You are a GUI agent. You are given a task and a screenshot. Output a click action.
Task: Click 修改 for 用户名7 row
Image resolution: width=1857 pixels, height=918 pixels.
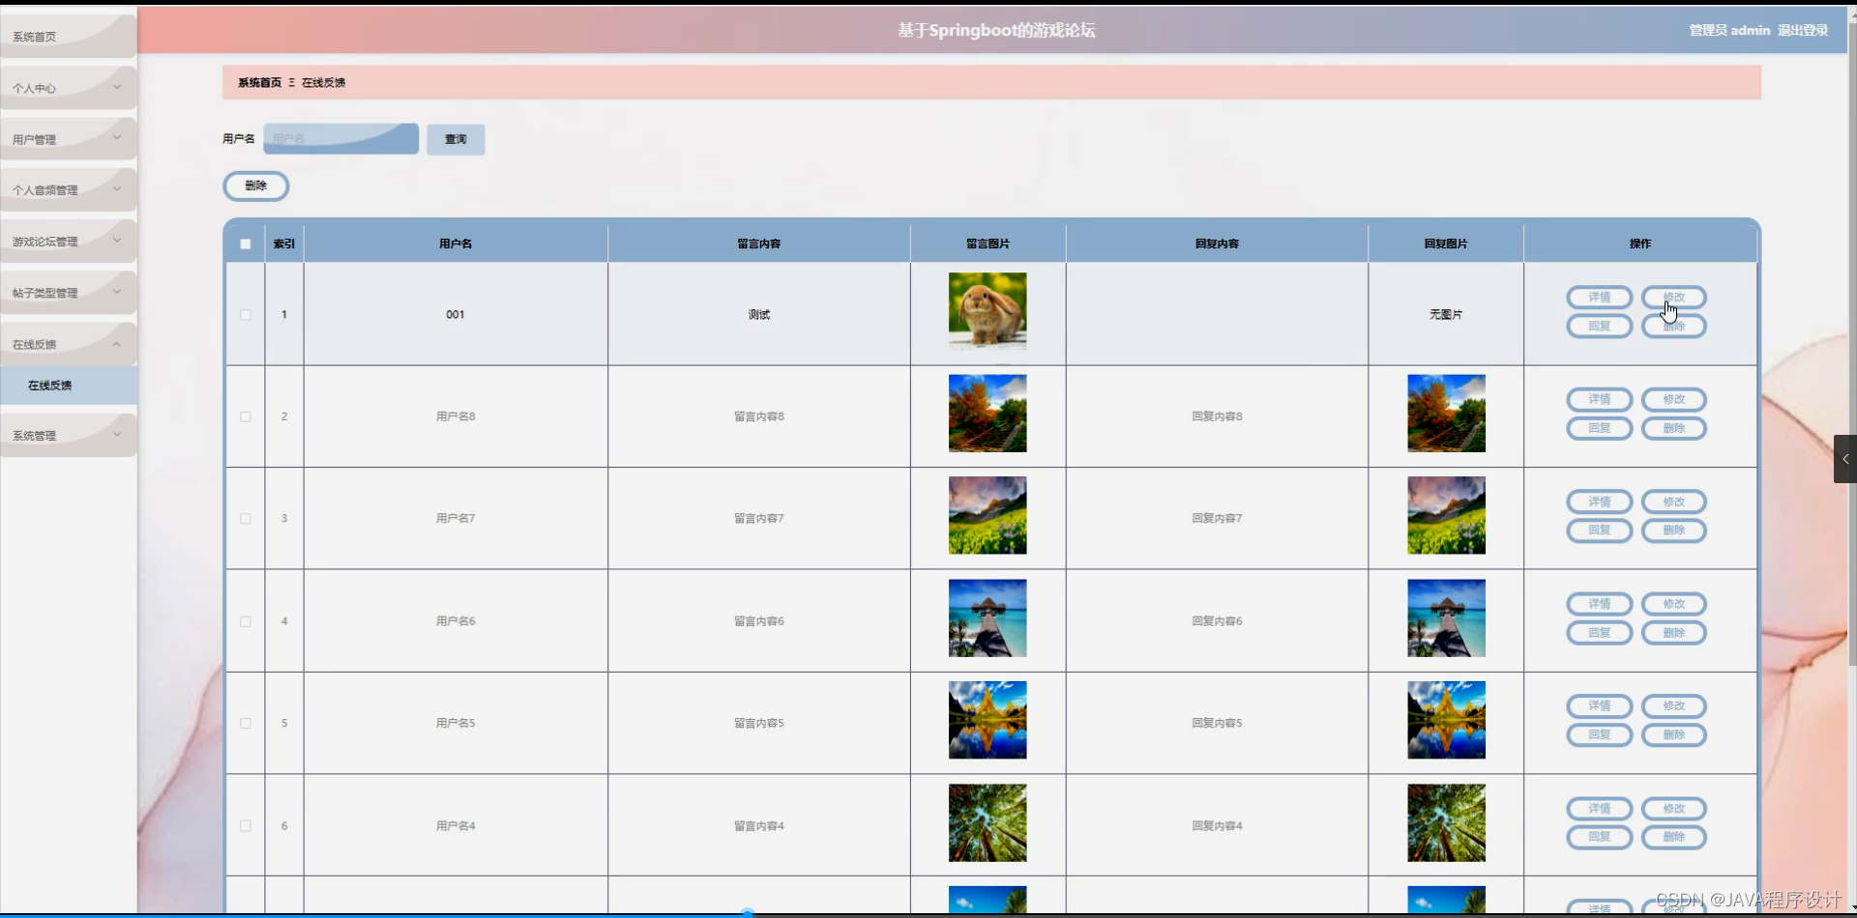[1674, 502]
